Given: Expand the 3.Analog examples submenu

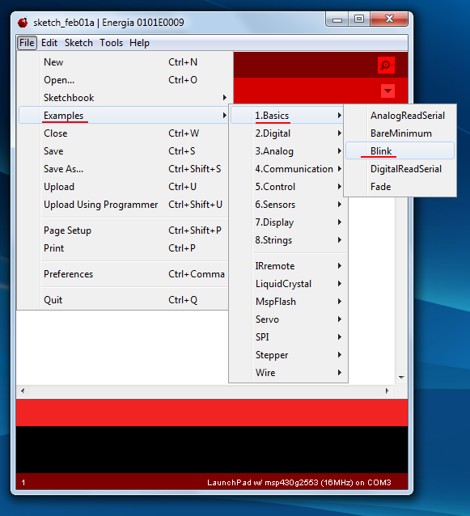Looking at the screenshot, I should (287, 150).
